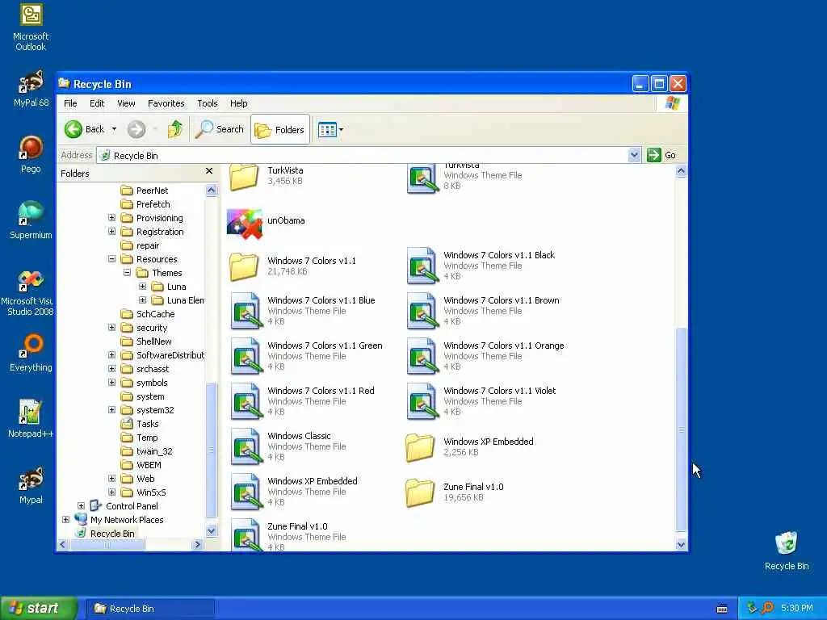
Task: Close the Folders pane
Action: pos(209,171)
